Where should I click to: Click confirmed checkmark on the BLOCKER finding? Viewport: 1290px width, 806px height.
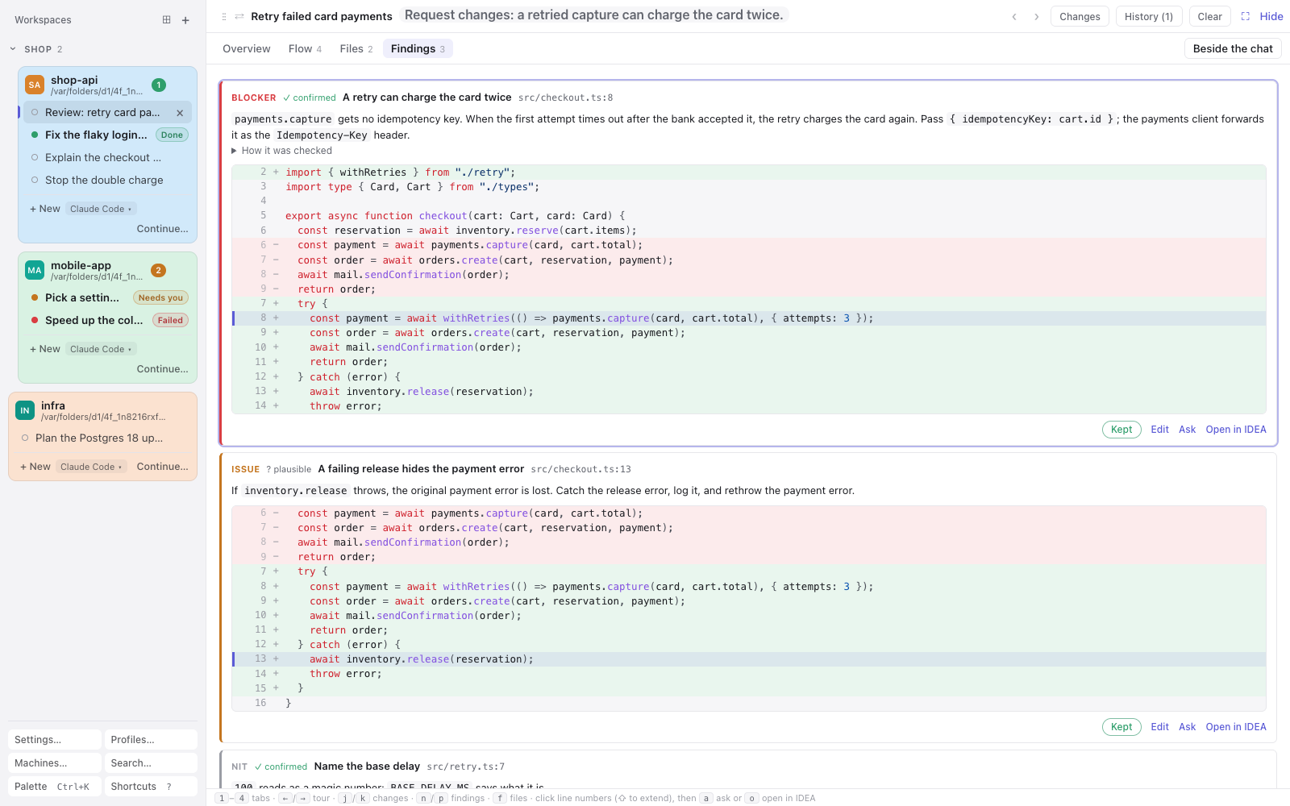(x=310, y=98)
